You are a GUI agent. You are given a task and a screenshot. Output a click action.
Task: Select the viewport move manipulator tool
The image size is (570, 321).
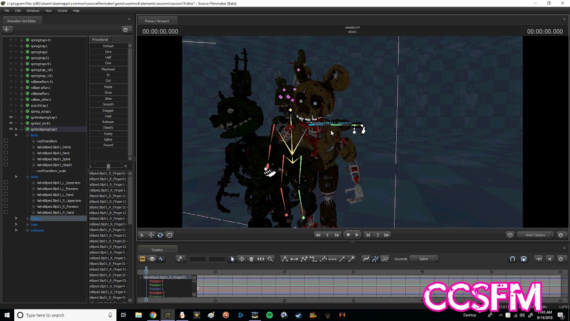pyautogui.click(x=151, y=235)
